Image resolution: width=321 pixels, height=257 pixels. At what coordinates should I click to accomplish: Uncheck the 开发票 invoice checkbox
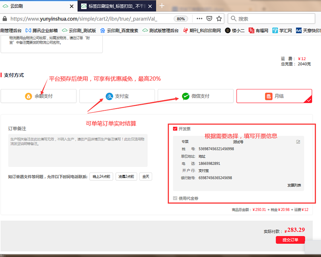click(175, 129)
